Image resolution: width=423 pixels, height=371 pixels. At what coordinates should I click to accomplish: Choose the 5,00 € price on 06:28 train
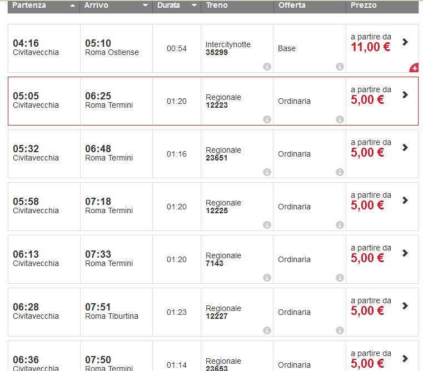(x=367, y=311)
